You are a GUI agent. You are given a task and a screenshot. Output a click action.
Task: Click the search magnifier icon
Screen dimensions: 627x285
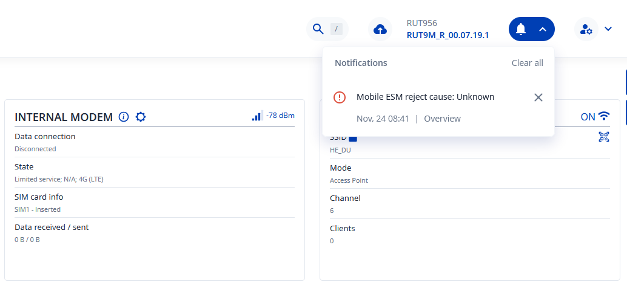(x=318, y=29)
